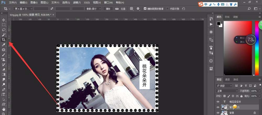Viewport: 262px width, 115px height.
Task: Switch to the 通道 tab
Action: coord(227,80)
